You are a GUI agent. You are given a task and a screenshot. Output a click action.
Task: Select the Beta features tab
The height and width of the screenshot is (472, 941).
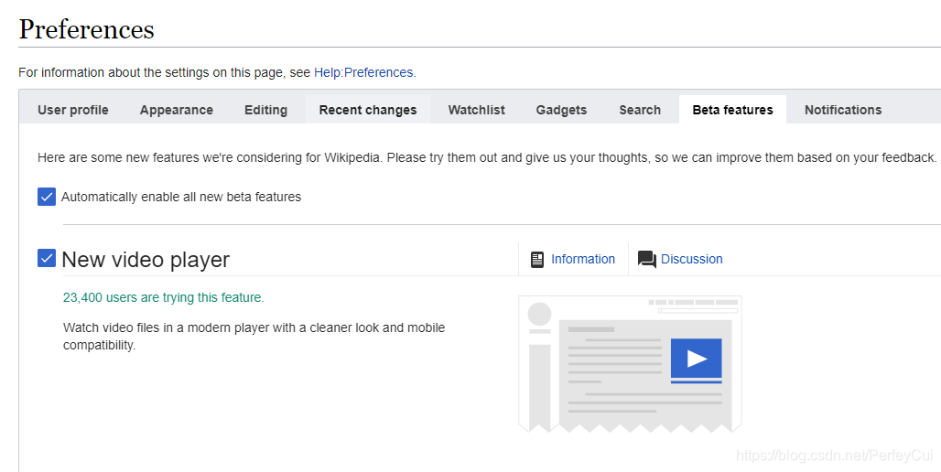[x=733, y=110]
